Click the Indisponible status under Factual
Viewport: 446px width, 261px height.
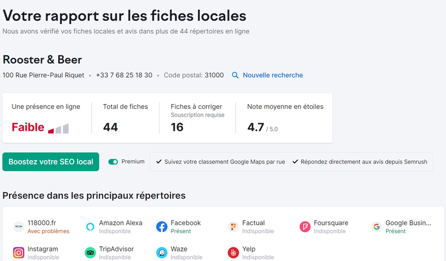[x=258, y=231]
